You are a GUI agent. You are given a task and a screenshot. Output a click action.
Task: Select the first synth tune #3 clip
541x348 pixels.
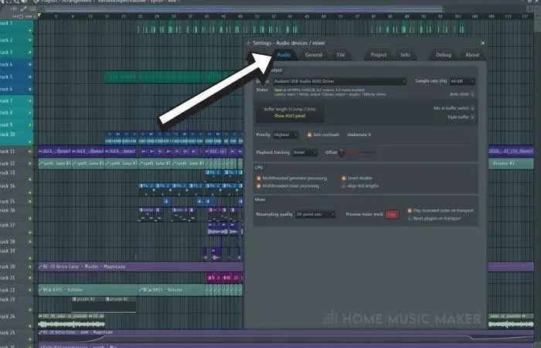(55, 164)
